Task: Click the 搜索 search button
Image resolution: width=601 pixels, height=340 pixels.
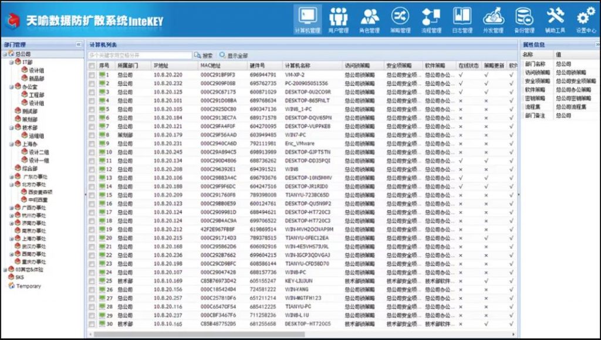Action: 204,56
